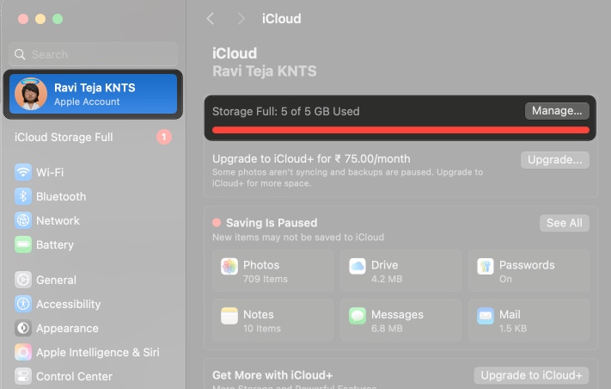Open Passwords key icon tile

pos(486,267)
